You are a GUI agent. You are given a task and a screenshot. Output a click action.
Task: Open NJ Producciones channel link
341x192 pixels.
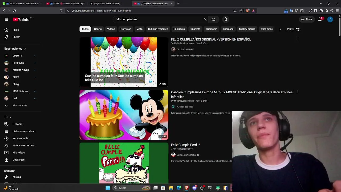coord(185,107)
